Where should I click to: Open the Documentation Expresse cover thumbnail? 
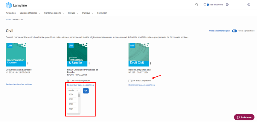pyautogui.click(x=16, y=55)
